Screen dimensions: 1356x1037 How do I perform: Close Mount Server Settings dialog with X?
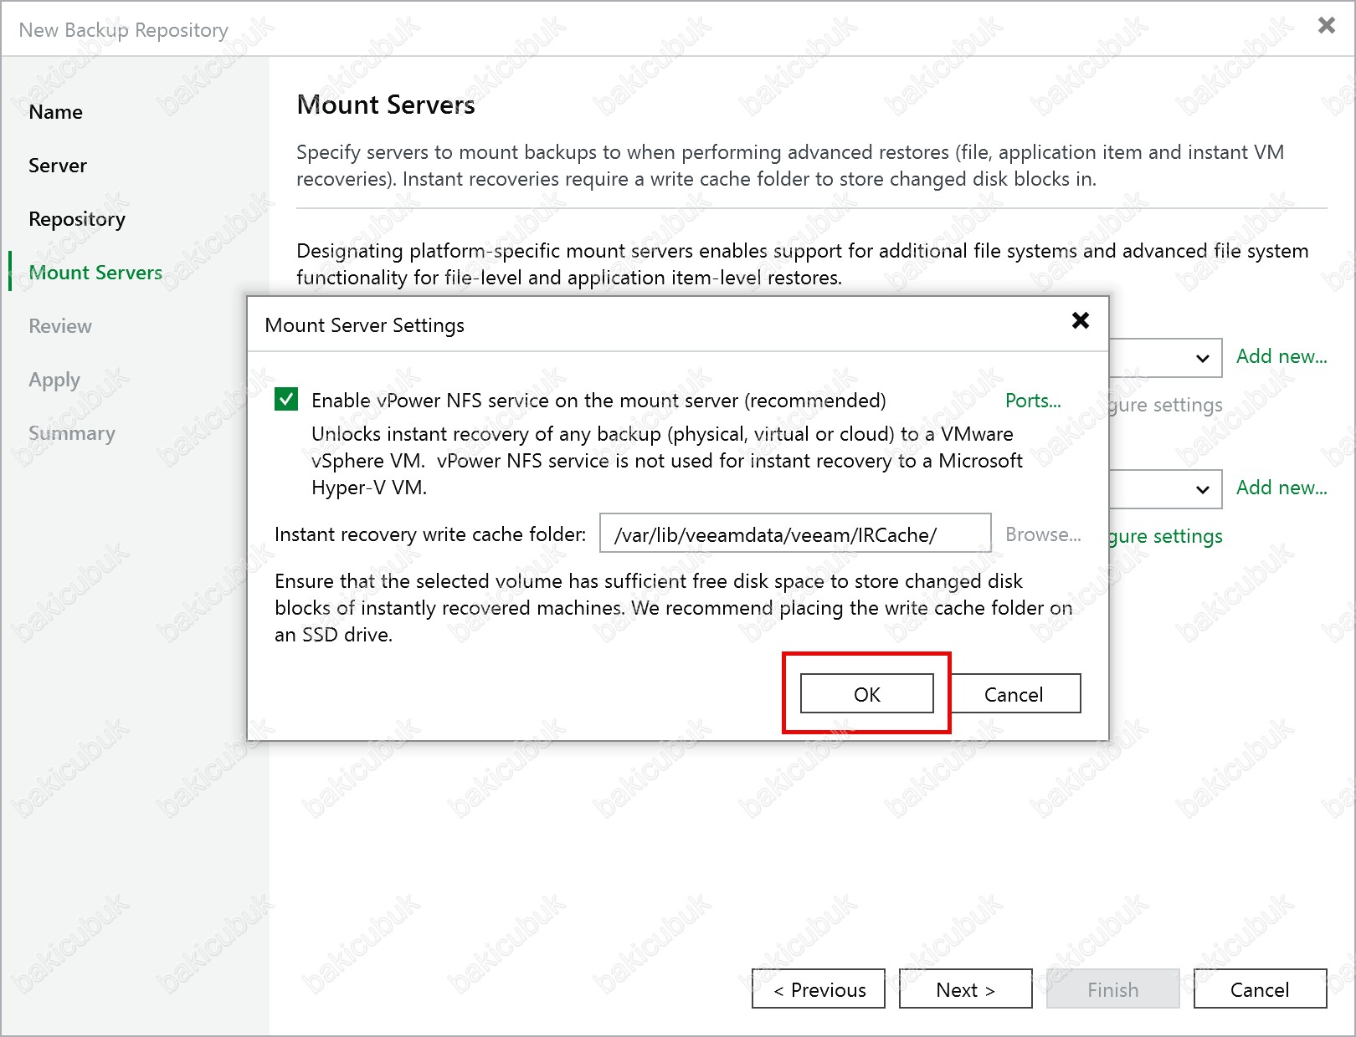click(1080, 320)
